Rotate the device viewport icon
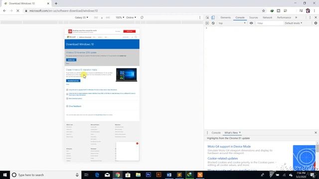The image size is (319, 179). 142,17
